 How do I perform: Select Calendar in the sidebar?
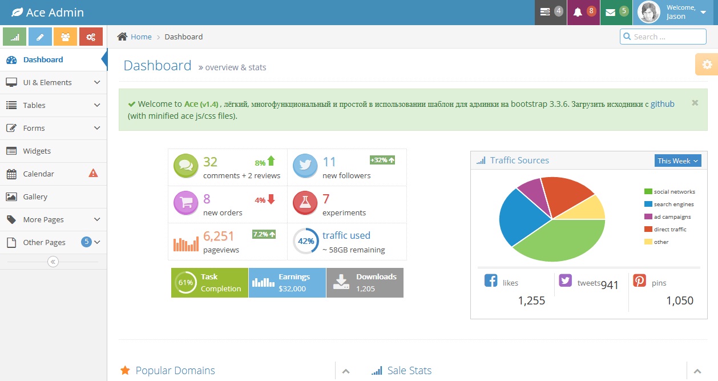click(x=39, y=174)
